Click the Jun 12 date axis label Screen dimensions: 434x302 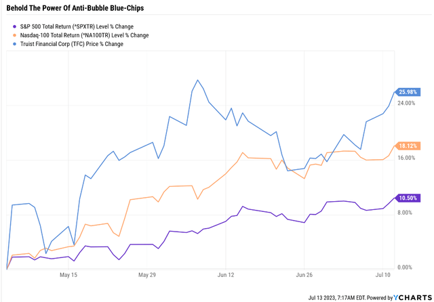226,275
